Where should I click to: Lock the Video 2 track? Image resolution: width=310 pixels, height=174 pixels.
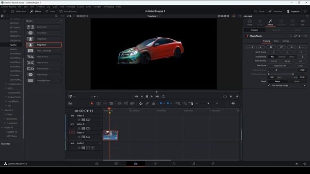click(79, 129)
